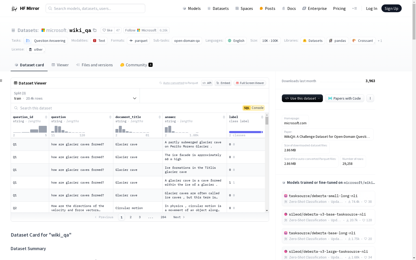Follow Microsoft organization
The height and width of the screenshot is (260, 416).
141,30
